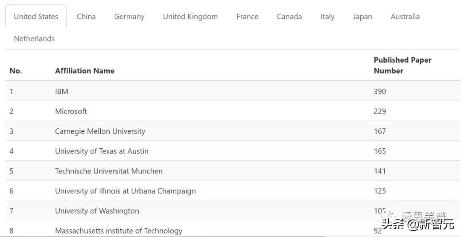Click the Affiliation Name column header

click(85, 71)
